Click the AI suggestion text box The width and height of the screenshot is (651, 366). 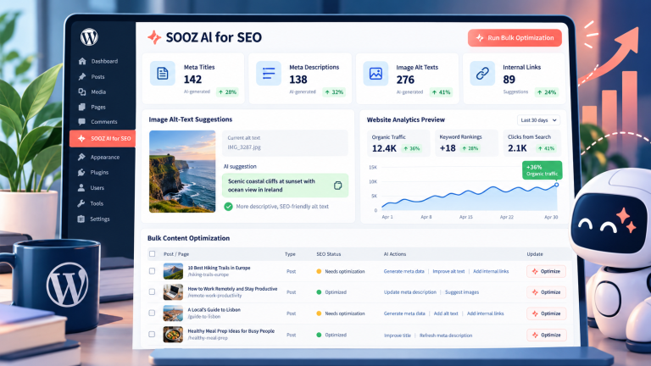tap(285, 186)
